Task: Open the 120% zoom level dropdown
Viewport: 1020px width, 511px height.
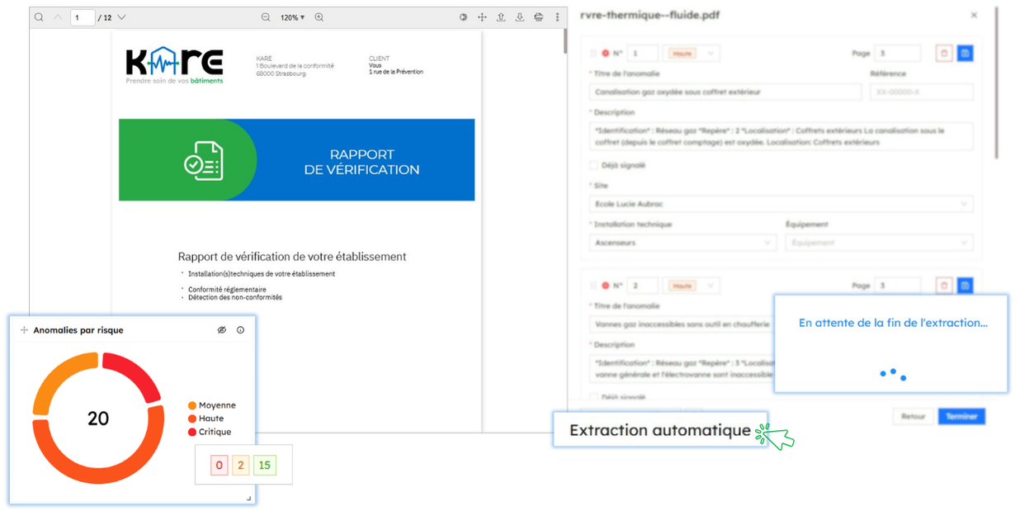Action: 292,17
